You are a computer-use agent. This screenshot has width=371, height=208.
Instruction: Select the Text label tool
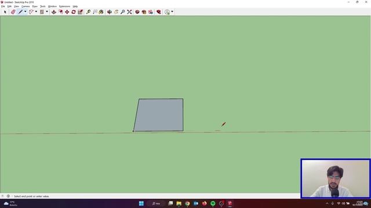tap(95, 12)
